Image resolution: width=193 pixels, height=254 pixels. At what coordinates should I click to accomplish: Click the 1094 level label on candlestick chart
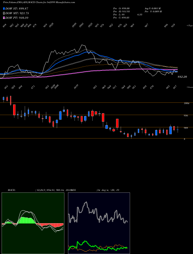pos(186,104)
